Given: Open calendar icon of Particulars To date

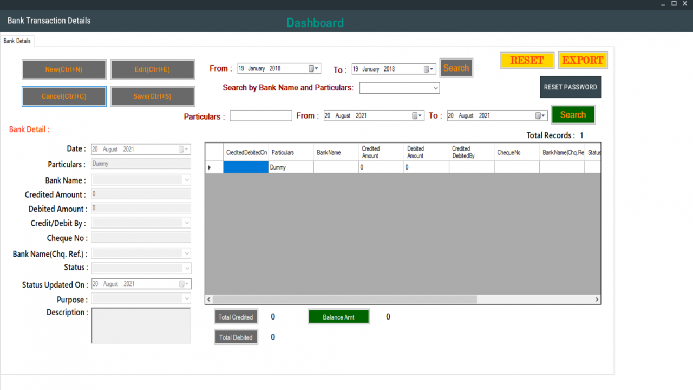Looking at the screenshot, I should [541, 116].
